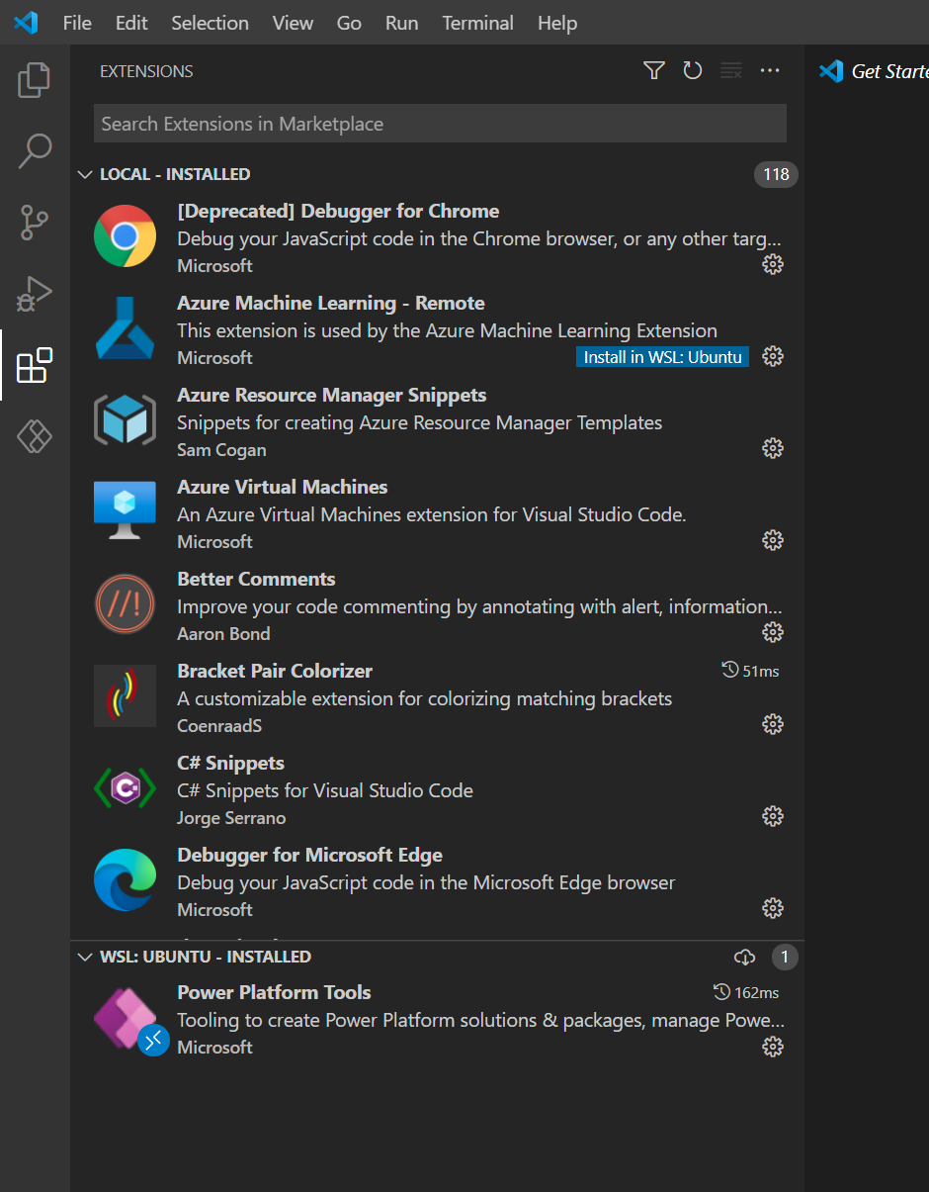Open the File menu
This screenshot has width=929, height=1192.
pyautogui.click(x=76, y=23)
